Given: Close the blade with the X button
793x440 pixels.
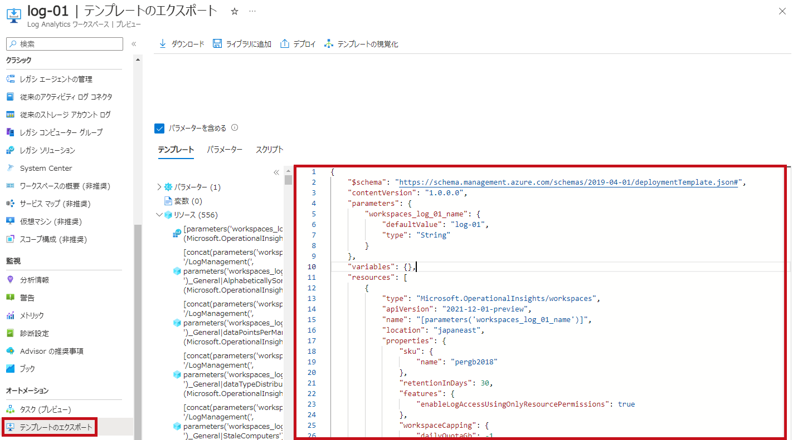Looking at the screenshot, I should (x=781, y=11).
